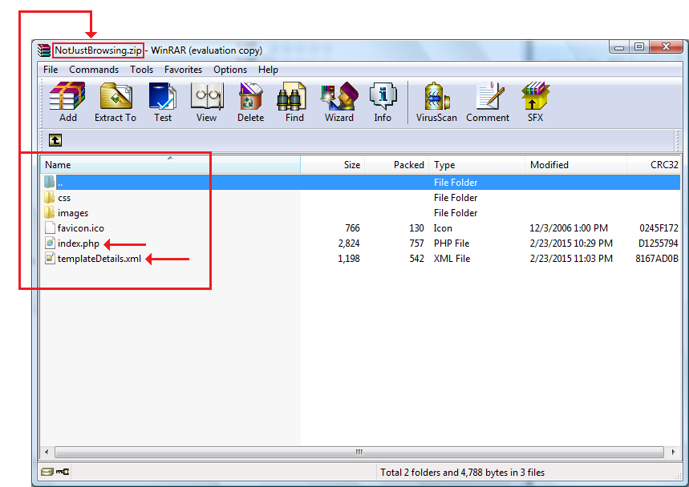
Task: Open the Commands menu
Action: pyautogui.click(x=94, y=70)
